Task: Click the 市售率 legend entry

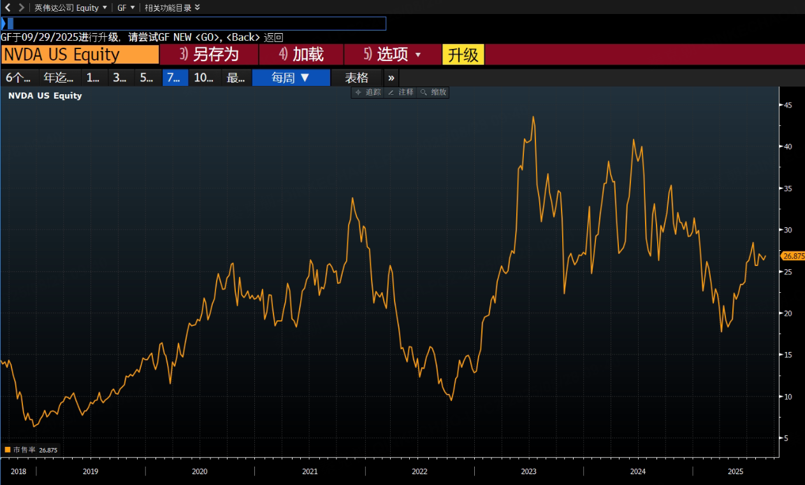Action: tap(31, 450)
